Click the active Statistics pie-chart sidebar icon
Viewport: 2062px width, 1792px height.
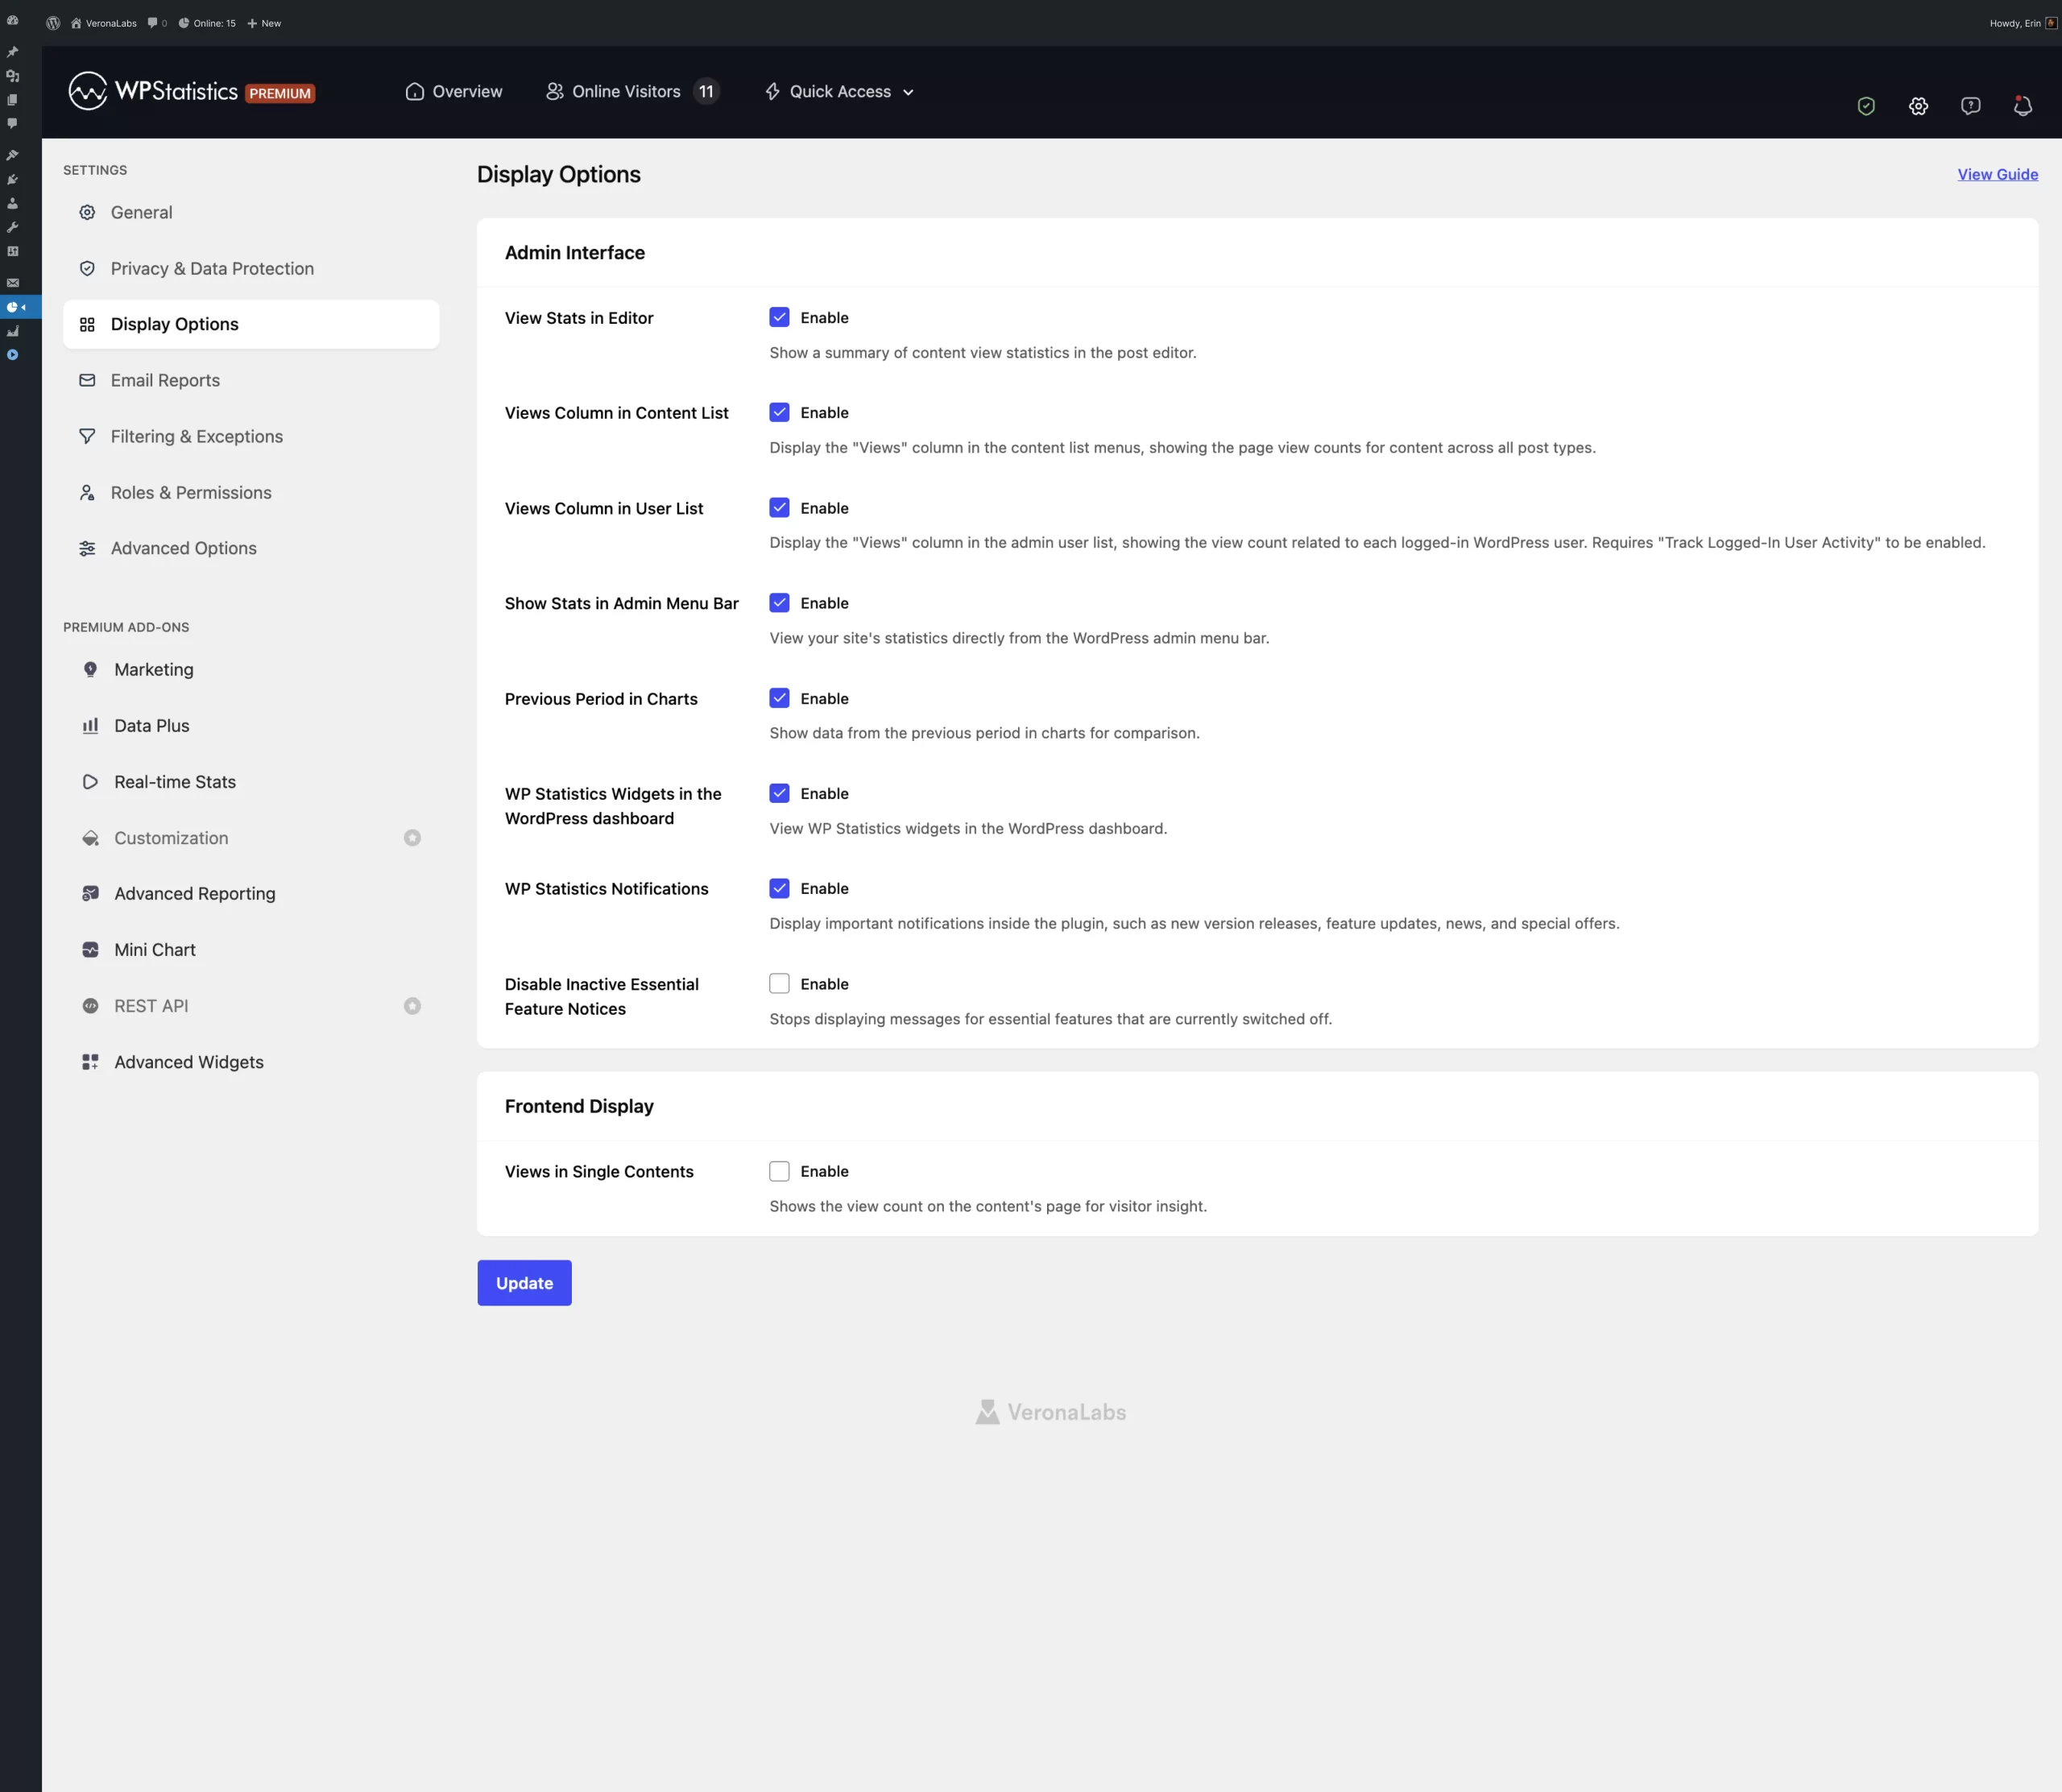(x=12, y=307)
